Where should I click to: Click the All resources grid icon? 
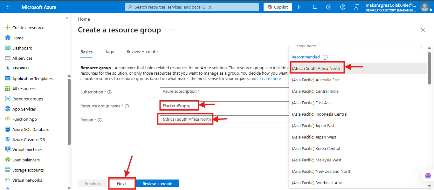(x=8, y=89)
